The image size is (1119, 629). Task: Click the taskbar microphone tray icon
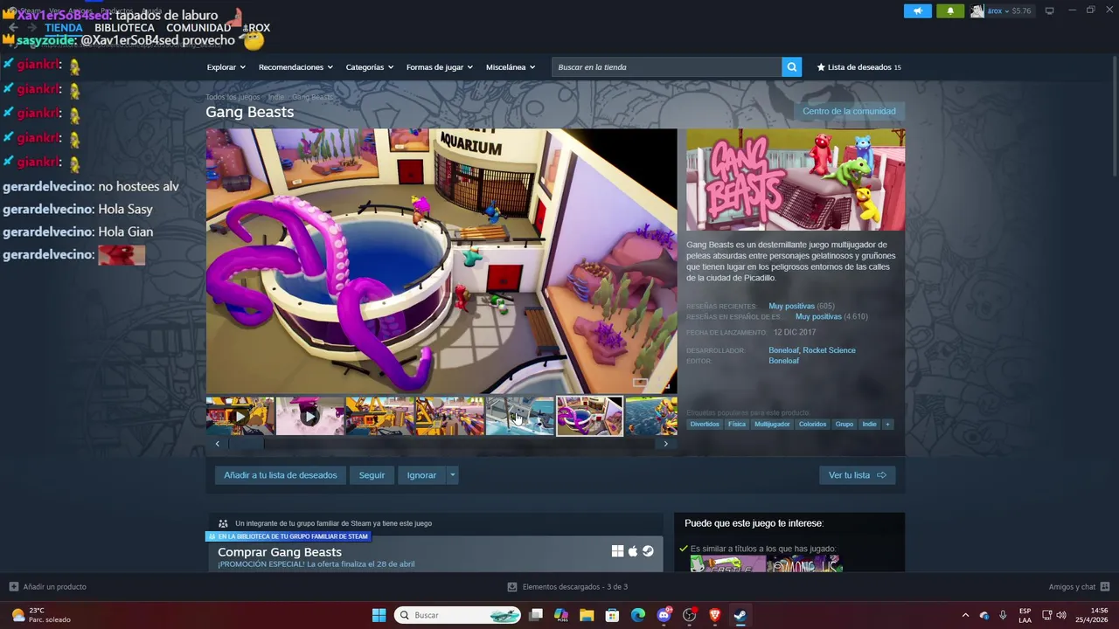pyautogui.click(x=1003, y=615)
